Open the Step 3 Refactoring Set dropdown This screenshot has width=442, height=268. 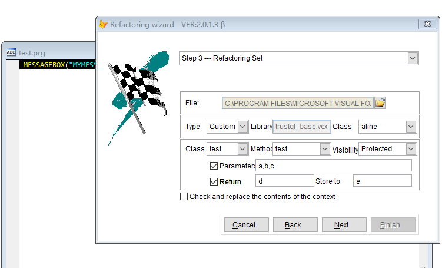click(413, 58)
